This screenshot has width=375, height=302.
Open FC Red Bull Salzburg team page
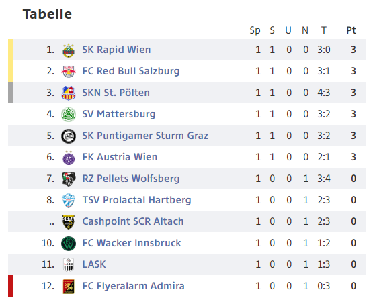131,71
